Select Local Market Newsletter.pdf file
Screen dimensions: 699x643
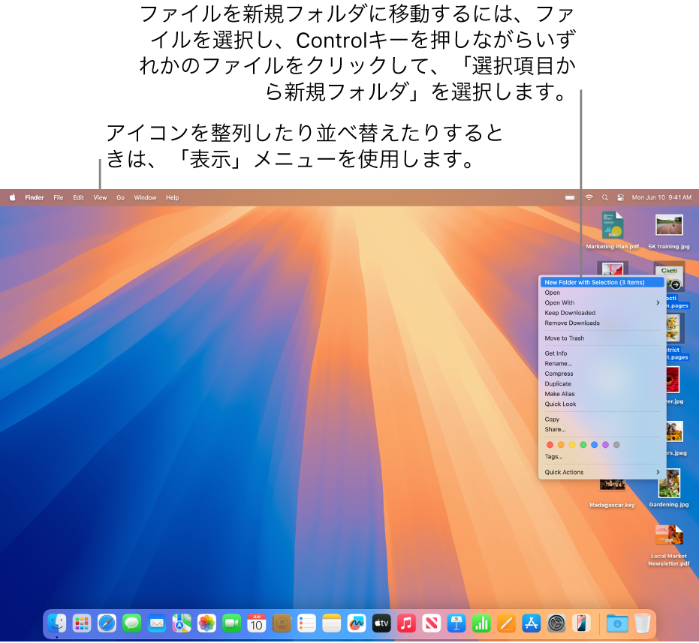pyautogui.click(x=669, y=545)
